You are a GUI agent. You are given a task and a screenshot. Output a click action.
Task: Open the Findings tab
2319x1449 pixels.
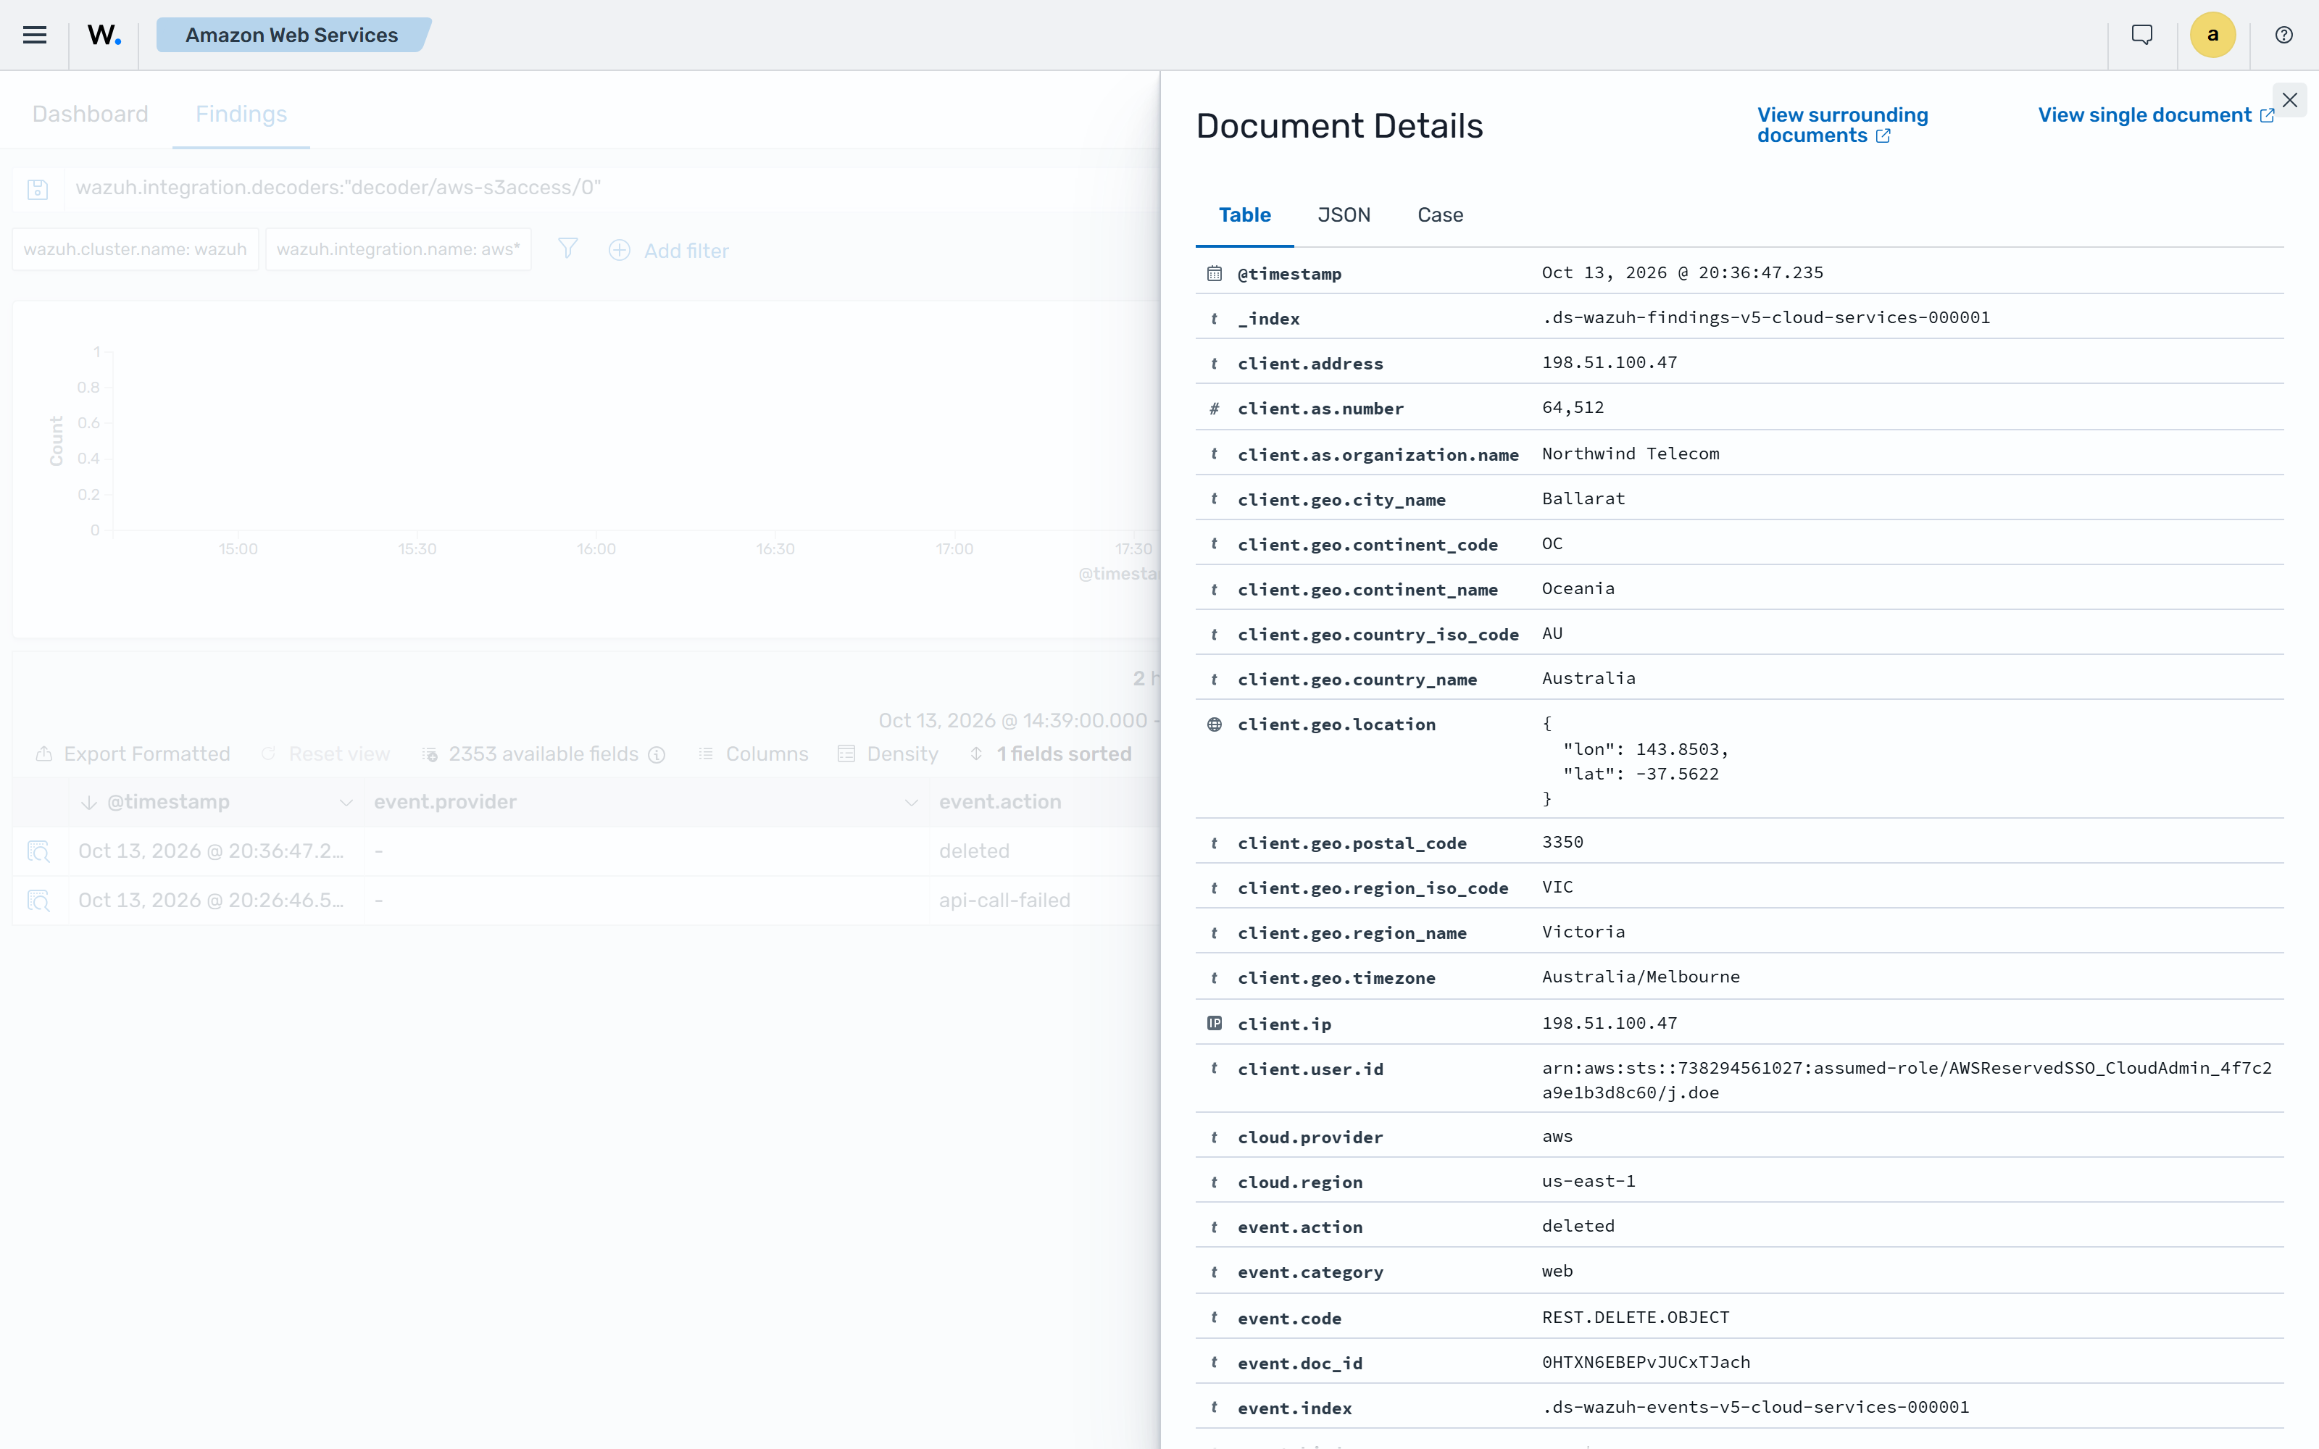point(241,114)
